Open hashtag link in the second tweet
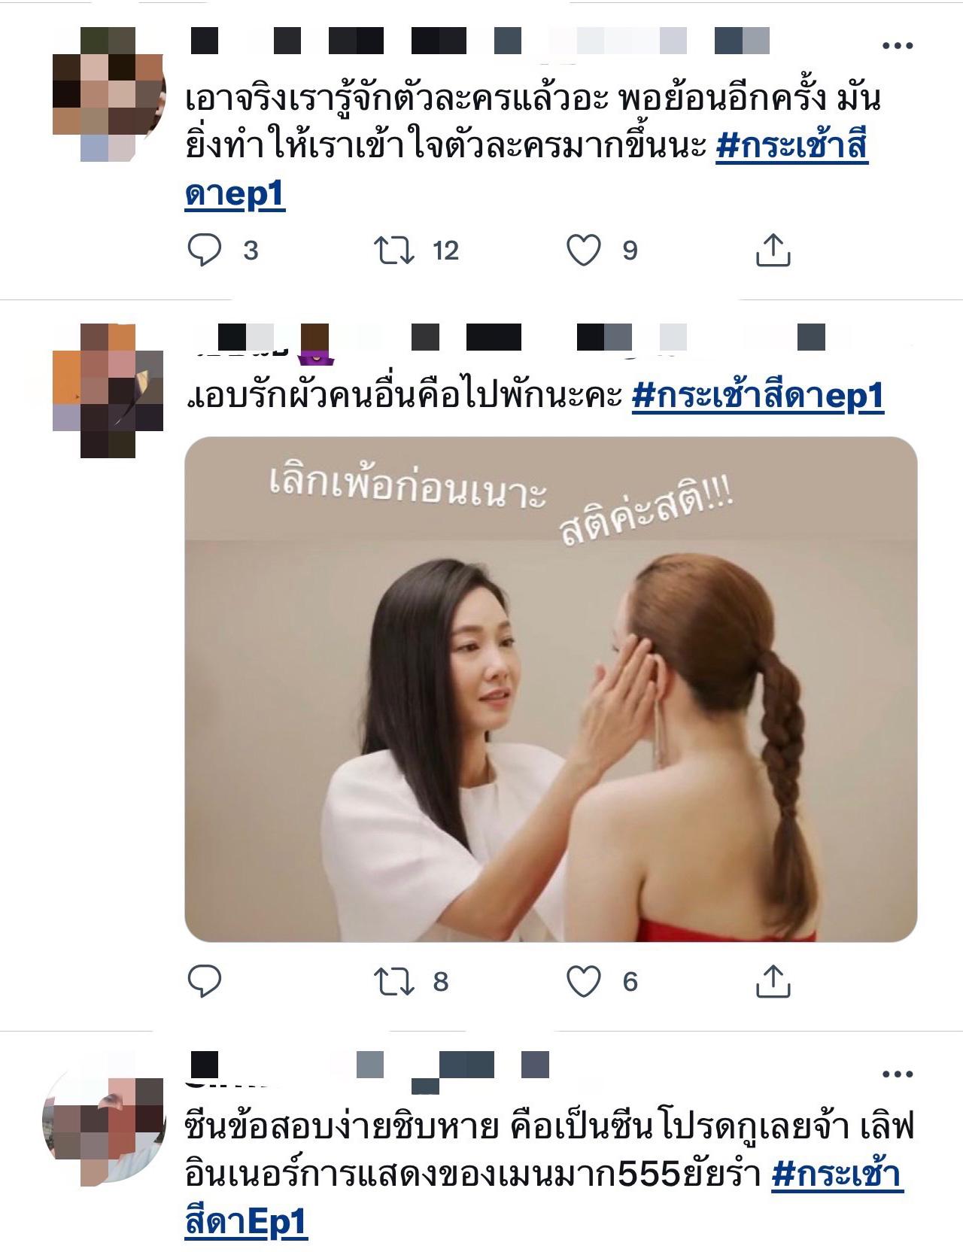This screenshot has width=963, height=1252. point(758,396)
